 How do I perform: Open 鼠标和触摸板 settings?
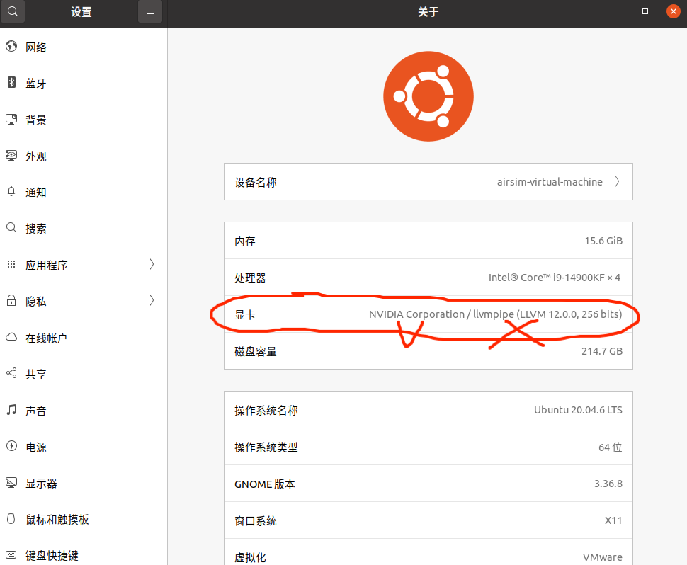point(84,520)
